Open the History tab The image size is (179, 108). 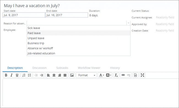coord(115,68)
